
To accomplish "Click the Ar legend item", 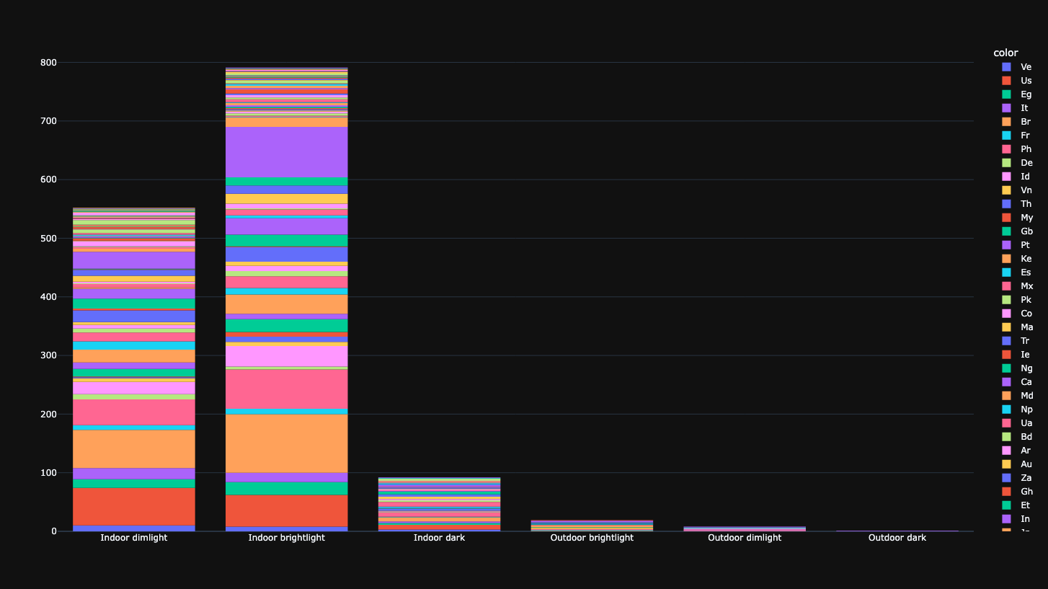I will coord(1017,451).
